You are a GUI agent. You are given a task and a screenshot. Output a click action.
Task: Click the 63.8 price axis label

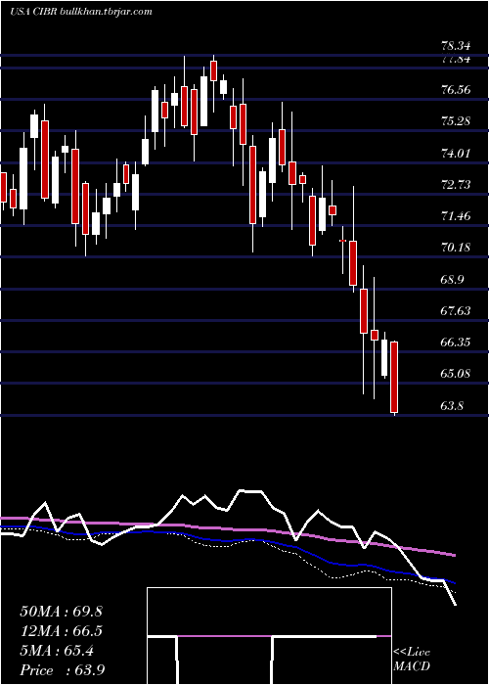pos(452,406)
